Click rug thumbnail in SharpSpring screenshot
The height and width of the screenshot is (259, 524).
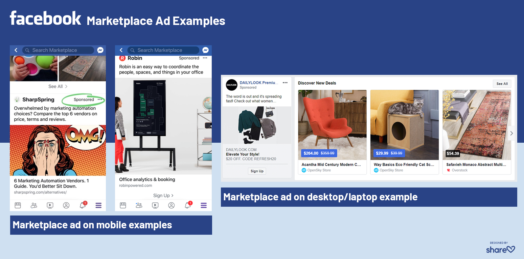pyautogui.click(x=82, y=68)
